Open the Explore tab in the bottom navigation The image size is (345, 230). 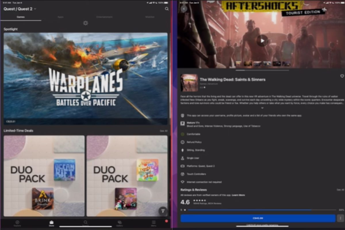click(x=17, y=223)
